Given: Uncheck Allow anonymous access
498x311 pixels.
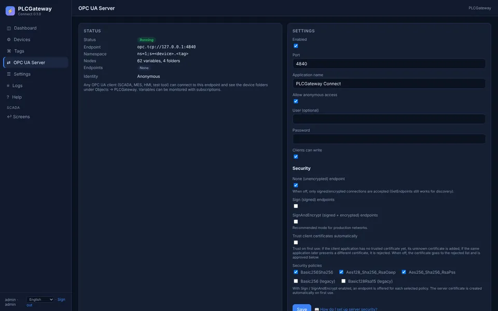Looking at the screenshot, I should [x=296, y=102].
